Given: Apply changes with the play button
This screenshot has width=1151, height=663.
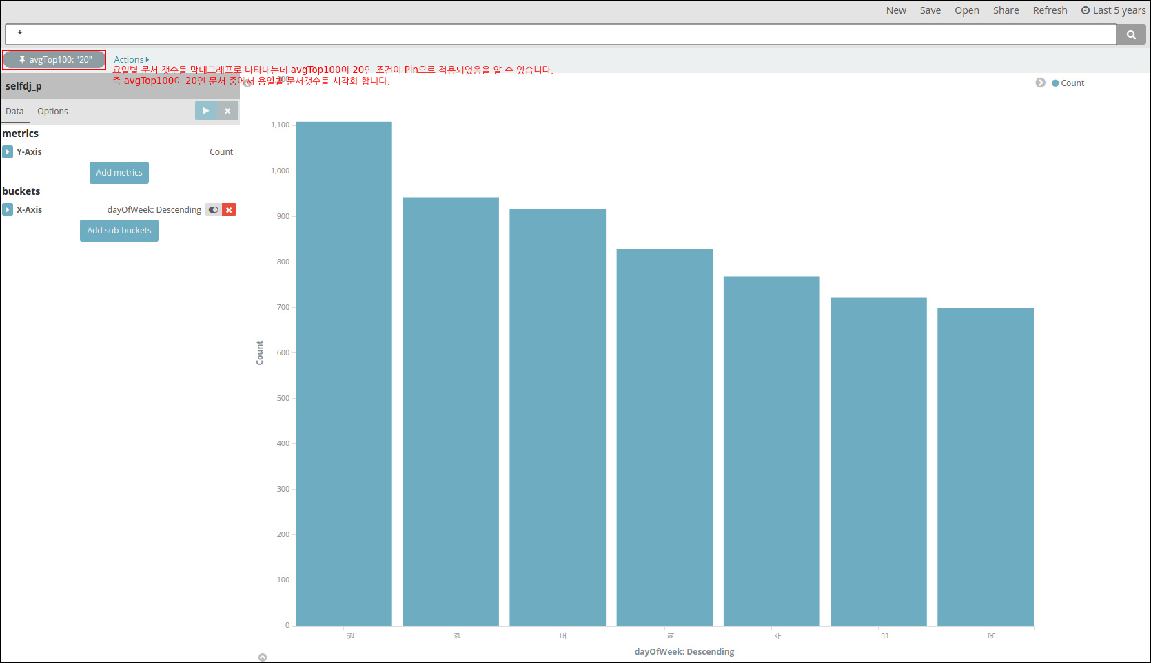Looking at the screenshot, I should coord(206,111).
